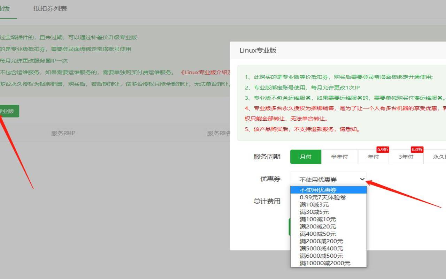Pick the 满5000减400元 coupon
446x279 pixels.
(329, 248)
